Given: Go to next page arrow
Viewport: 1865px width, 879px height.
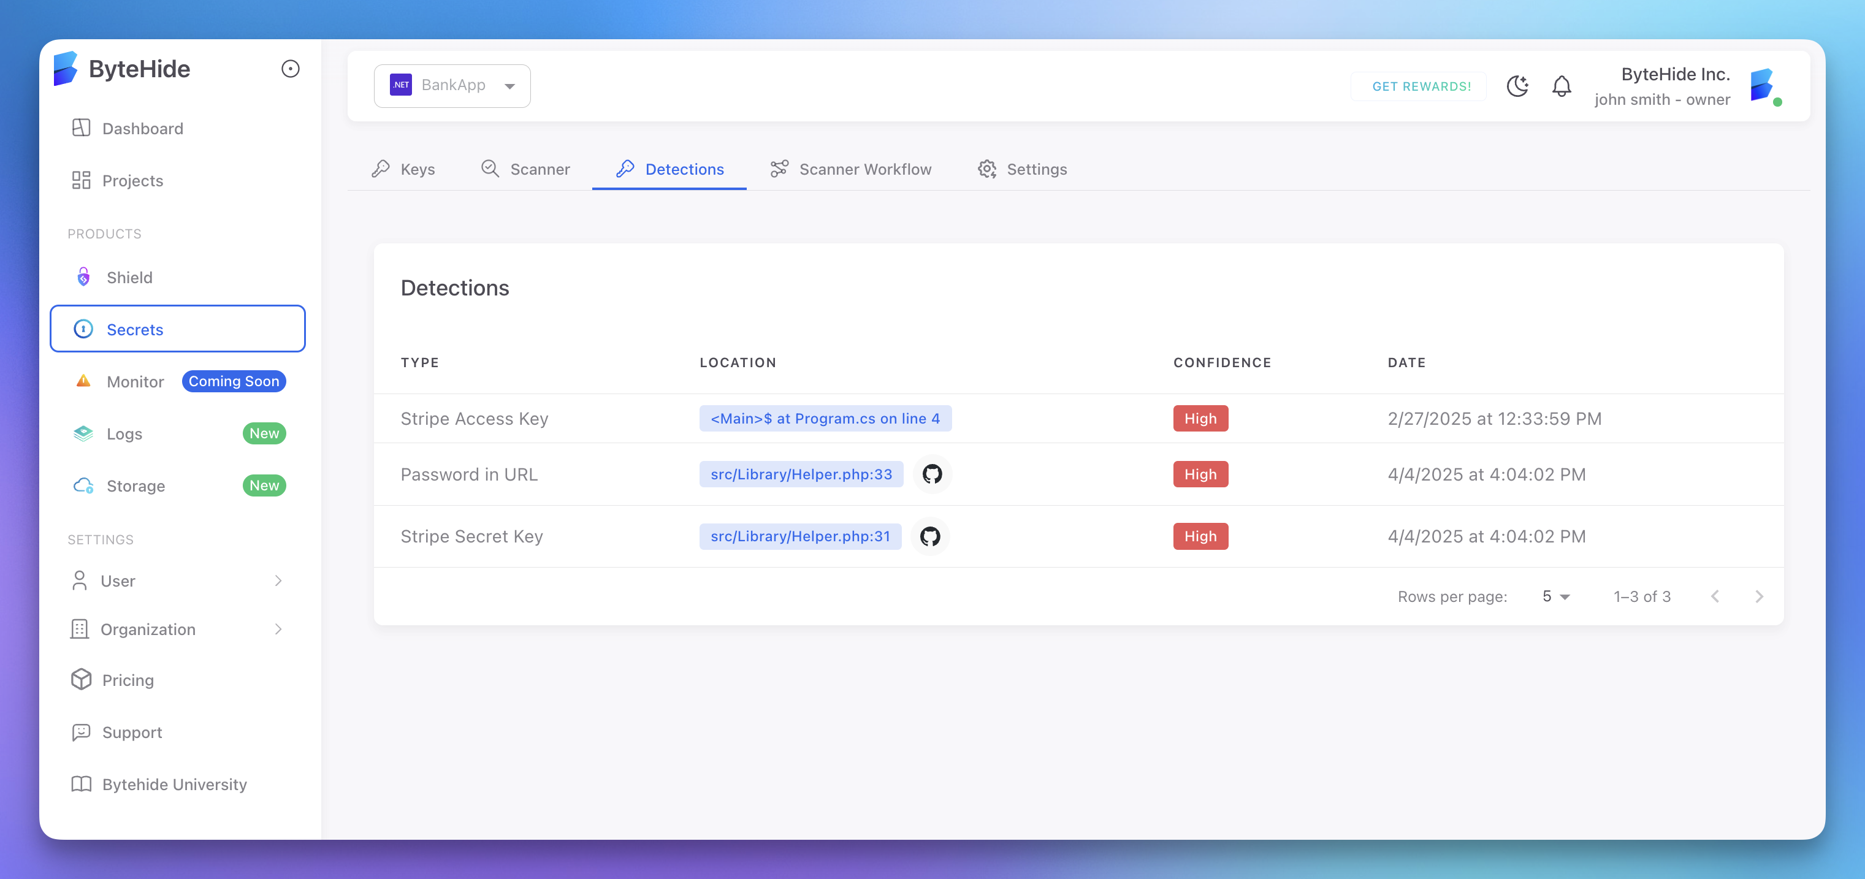Looking at the screenshot, I should point(1758,596).
